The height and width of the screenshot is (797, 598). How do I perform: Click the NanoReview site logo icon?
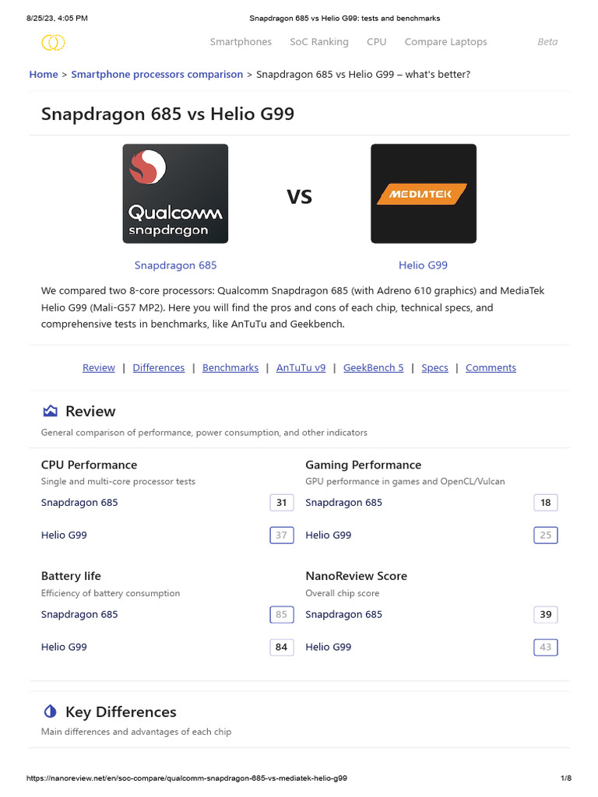pos(53,42)
